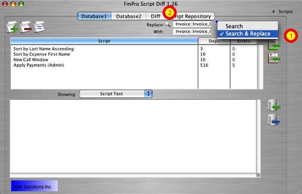This screenshot has width=302, height=194.
Task: Click the database import icon with green arrow
Action: (274, 105)
